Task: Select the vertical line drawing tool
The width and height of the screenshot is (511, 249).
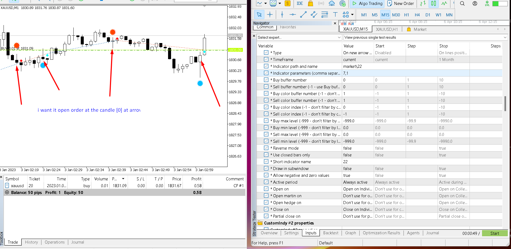Action: click(x=282, y=15)
